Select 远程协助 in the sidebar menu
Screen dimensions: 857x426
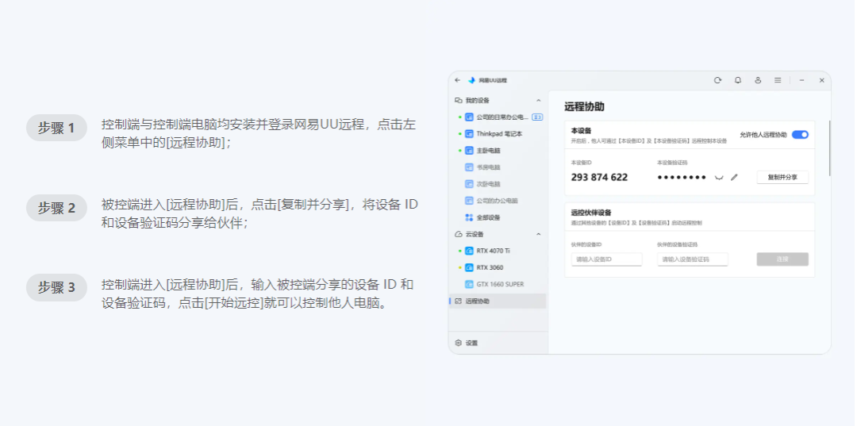(498, 301)
